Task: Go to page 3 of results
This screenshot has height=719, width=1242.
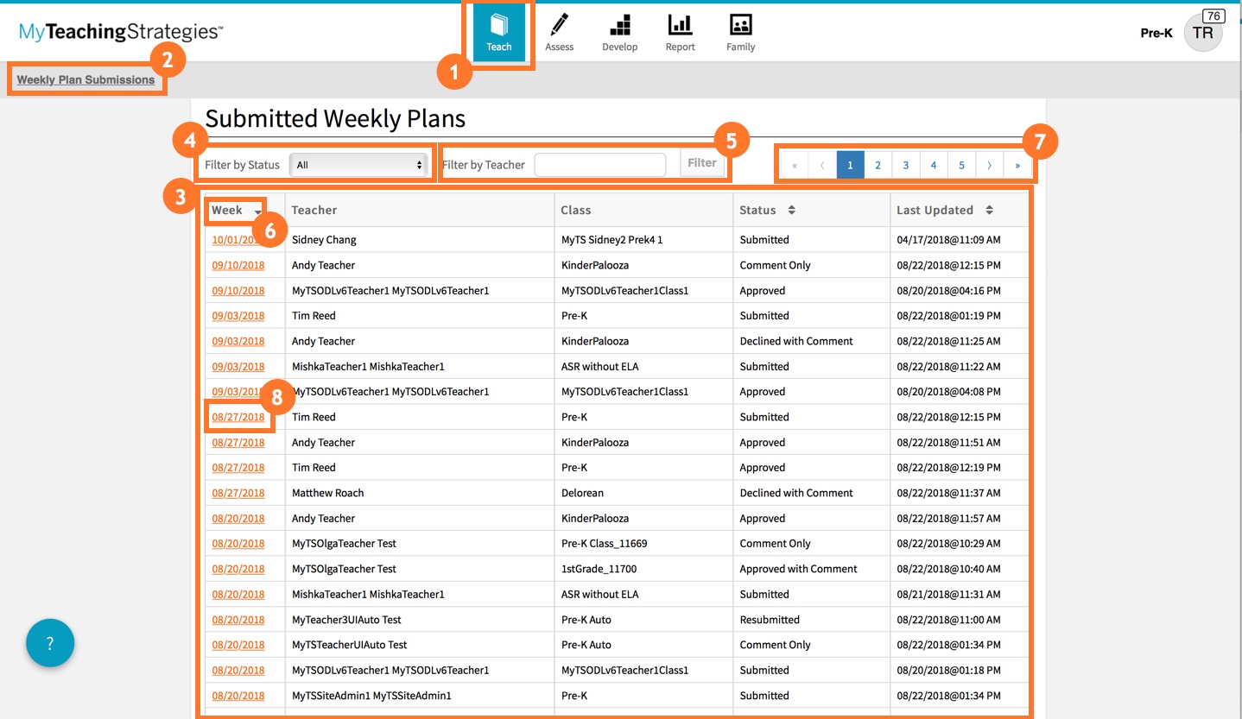Action: click(905, 164)
